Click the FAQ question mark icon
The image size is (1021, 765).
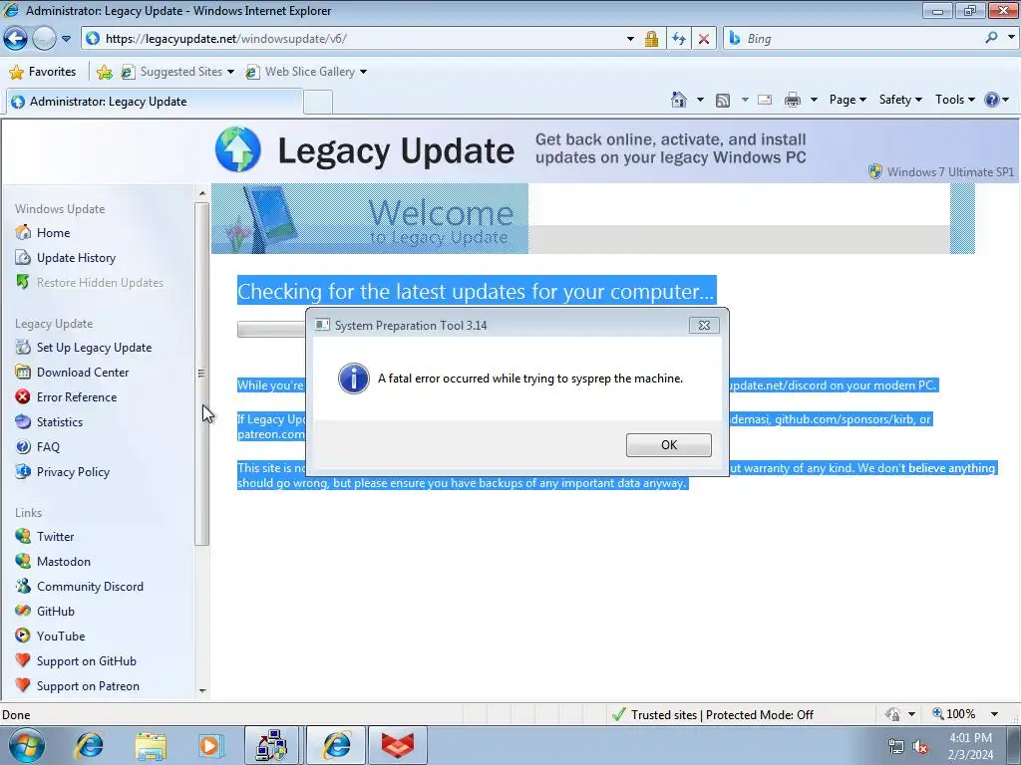pos(23,446)
